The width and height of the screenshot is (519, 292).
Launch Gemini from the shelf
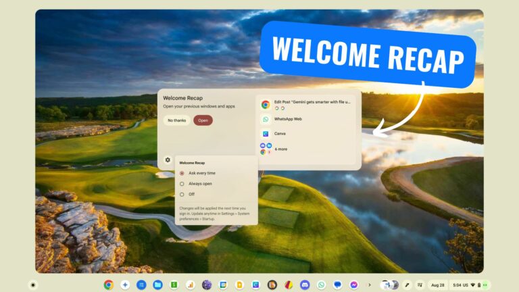(125, 285)
